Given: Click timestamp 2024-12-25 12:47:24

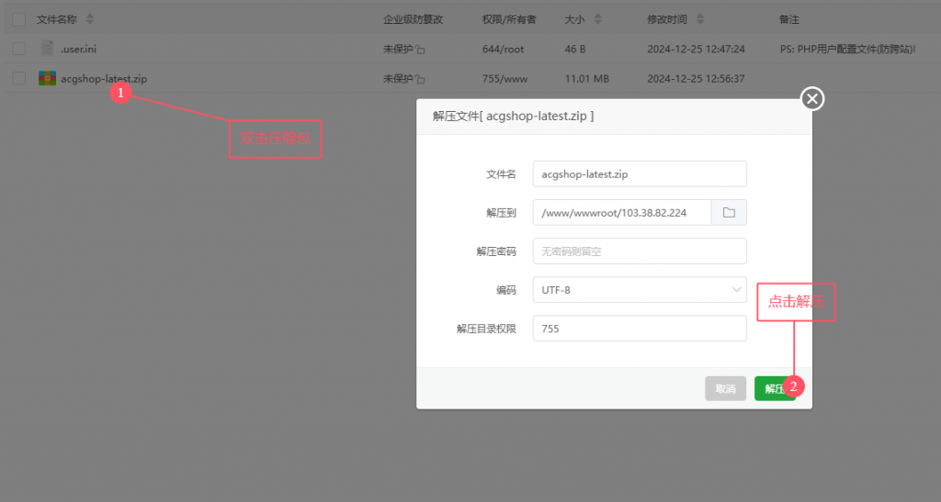Looking at the screenshot, I should [x=696, y=50].
